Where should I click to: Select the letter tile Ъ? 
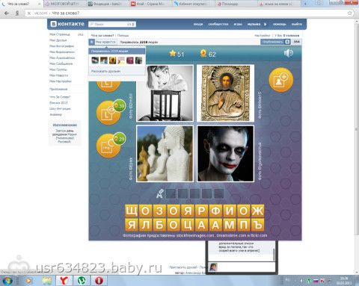(257, 225)
